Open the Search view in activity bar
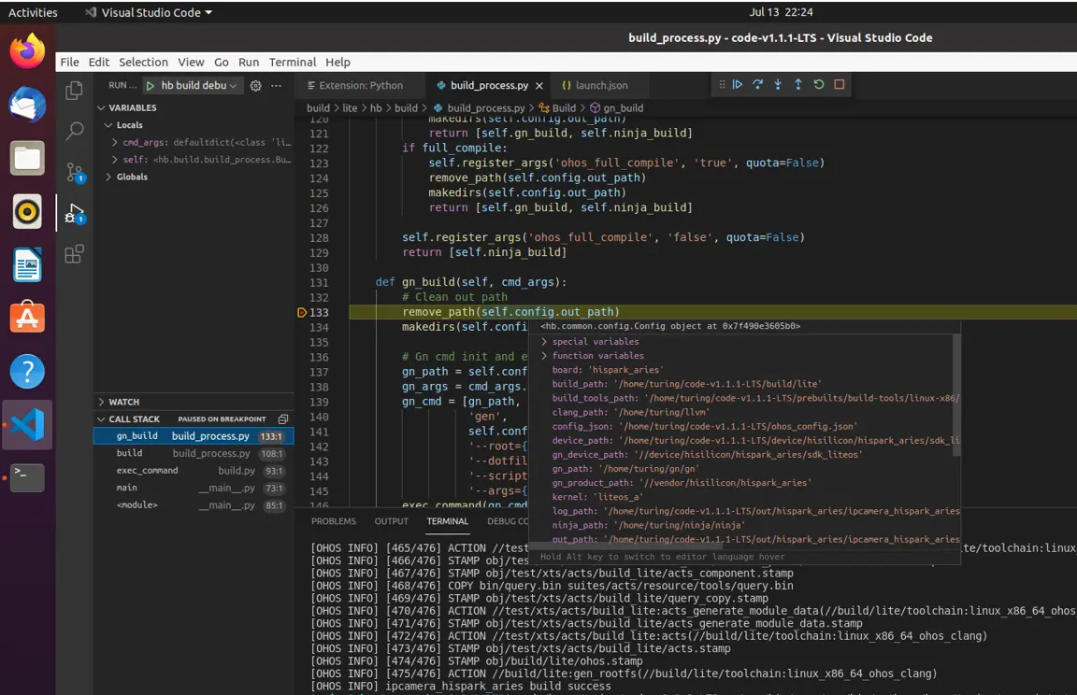This screenshot has height=695, width=1077. (x=74, y=131)
